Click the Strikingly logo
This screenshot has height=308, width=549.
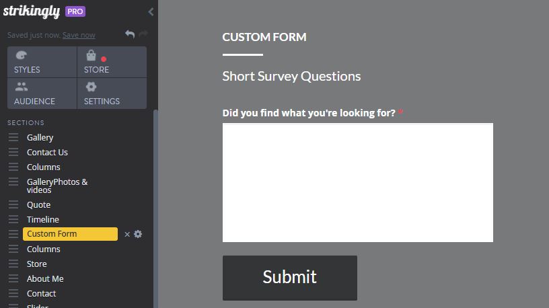point(32,11)
